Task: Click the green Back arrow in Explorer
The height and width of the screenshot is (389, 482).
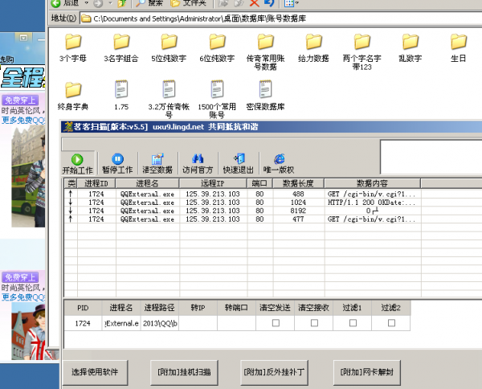Action: click(x=56, y=3)
